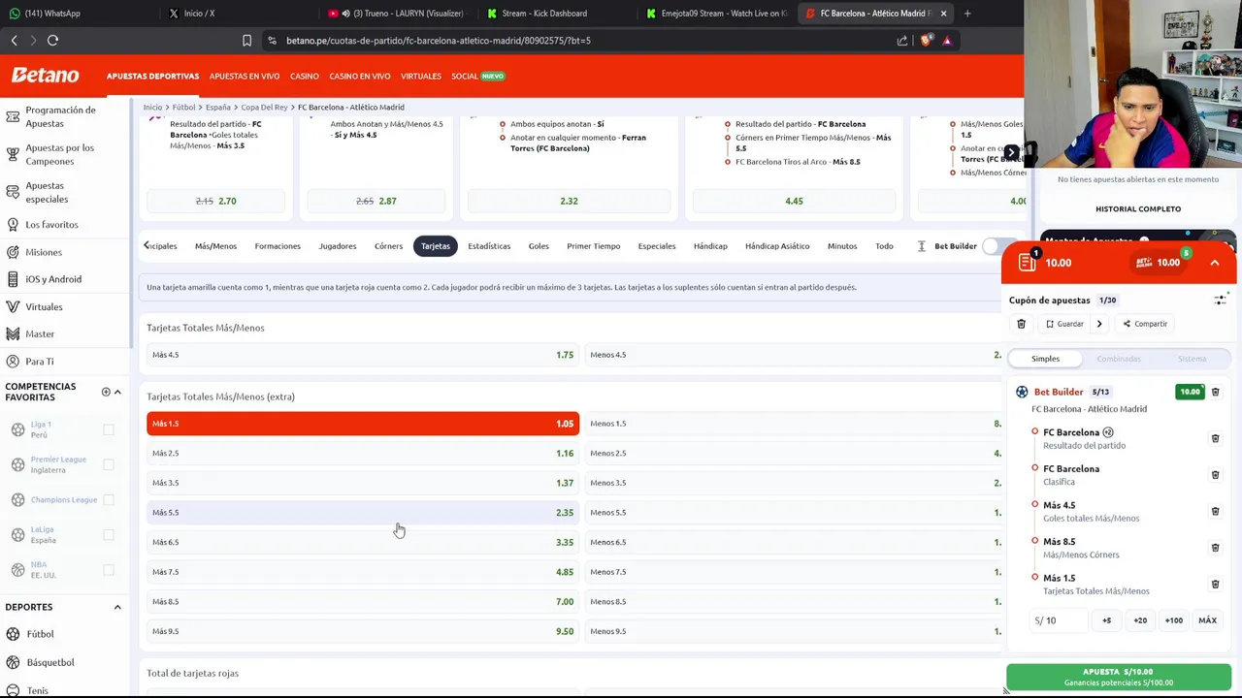
Task: Open Apuestas por los Campeones trophy icon
Action: point(13,154)
